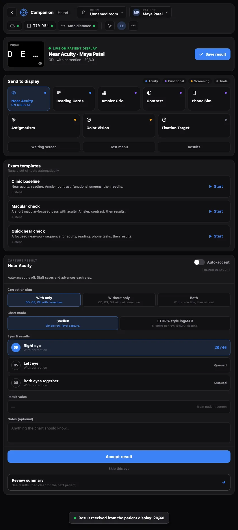Select the Right eye row
This screenshot has height=530, width=238.
[x=119, y=348]
